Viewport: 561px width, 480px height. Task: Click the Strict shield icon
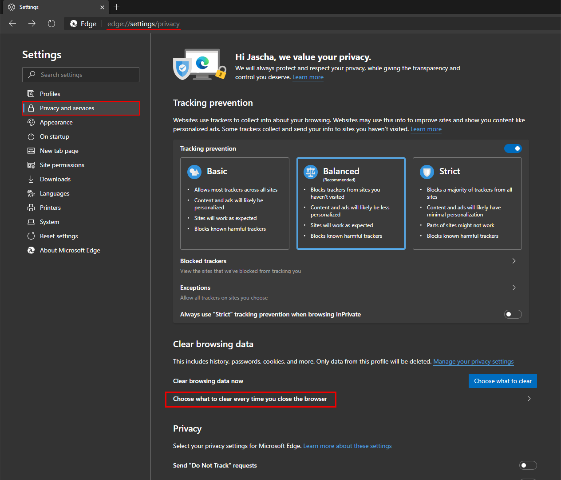[427, 172]
